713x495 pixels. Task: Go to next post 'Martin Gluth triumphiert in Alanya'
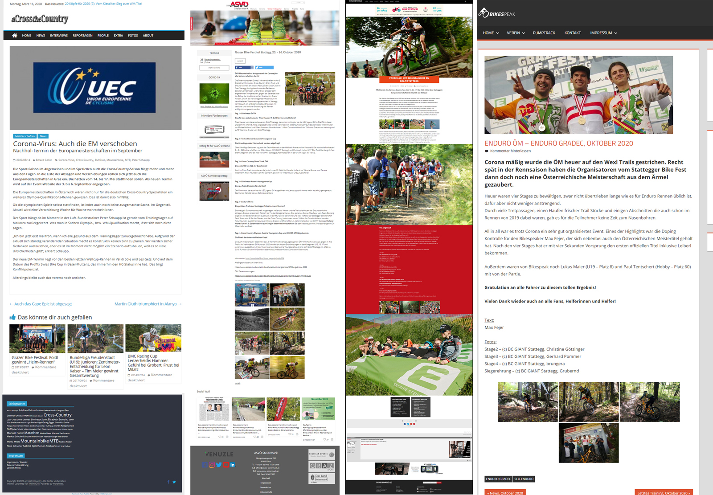tap(148, 304)
